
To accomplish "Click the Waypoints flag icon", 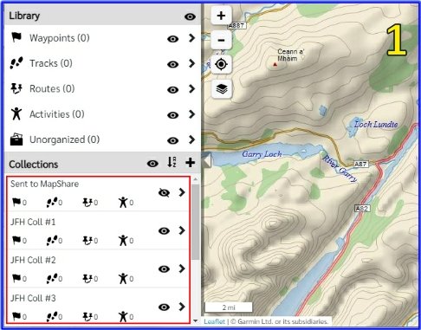I will tap(16, 37).
